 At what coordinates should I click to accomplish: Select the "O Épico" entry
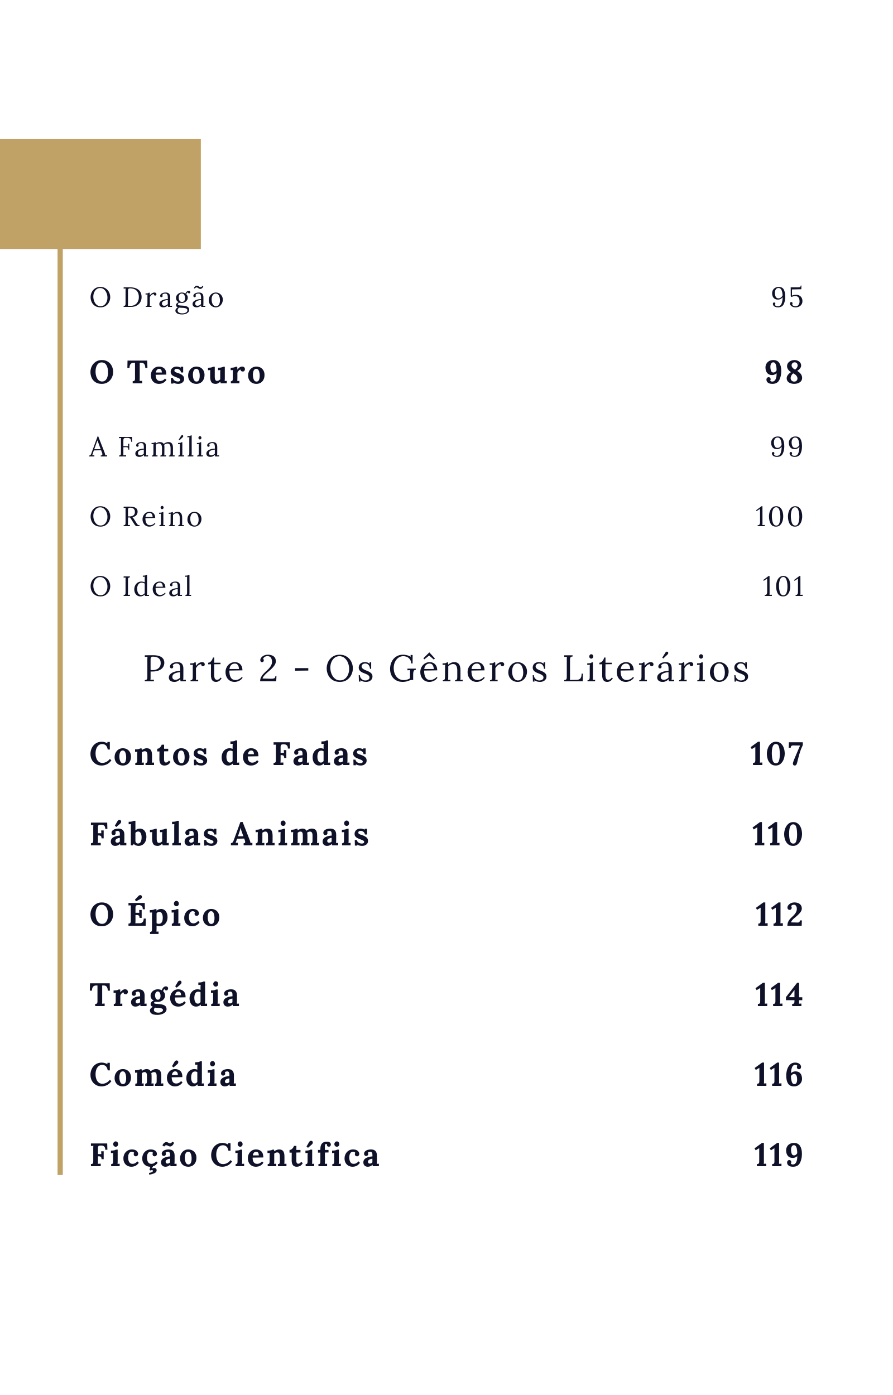[x=155, y=915]
